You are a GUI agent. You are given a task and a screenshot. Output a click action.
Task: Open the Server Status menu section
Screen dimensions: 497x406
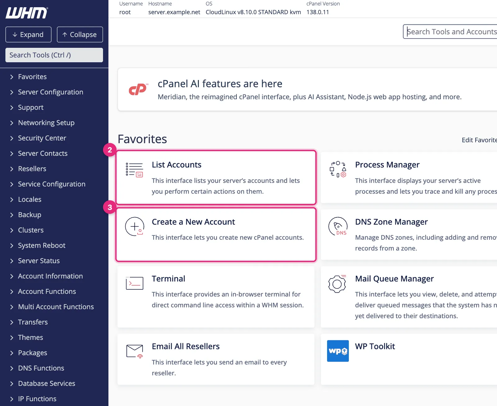point(39,261)
